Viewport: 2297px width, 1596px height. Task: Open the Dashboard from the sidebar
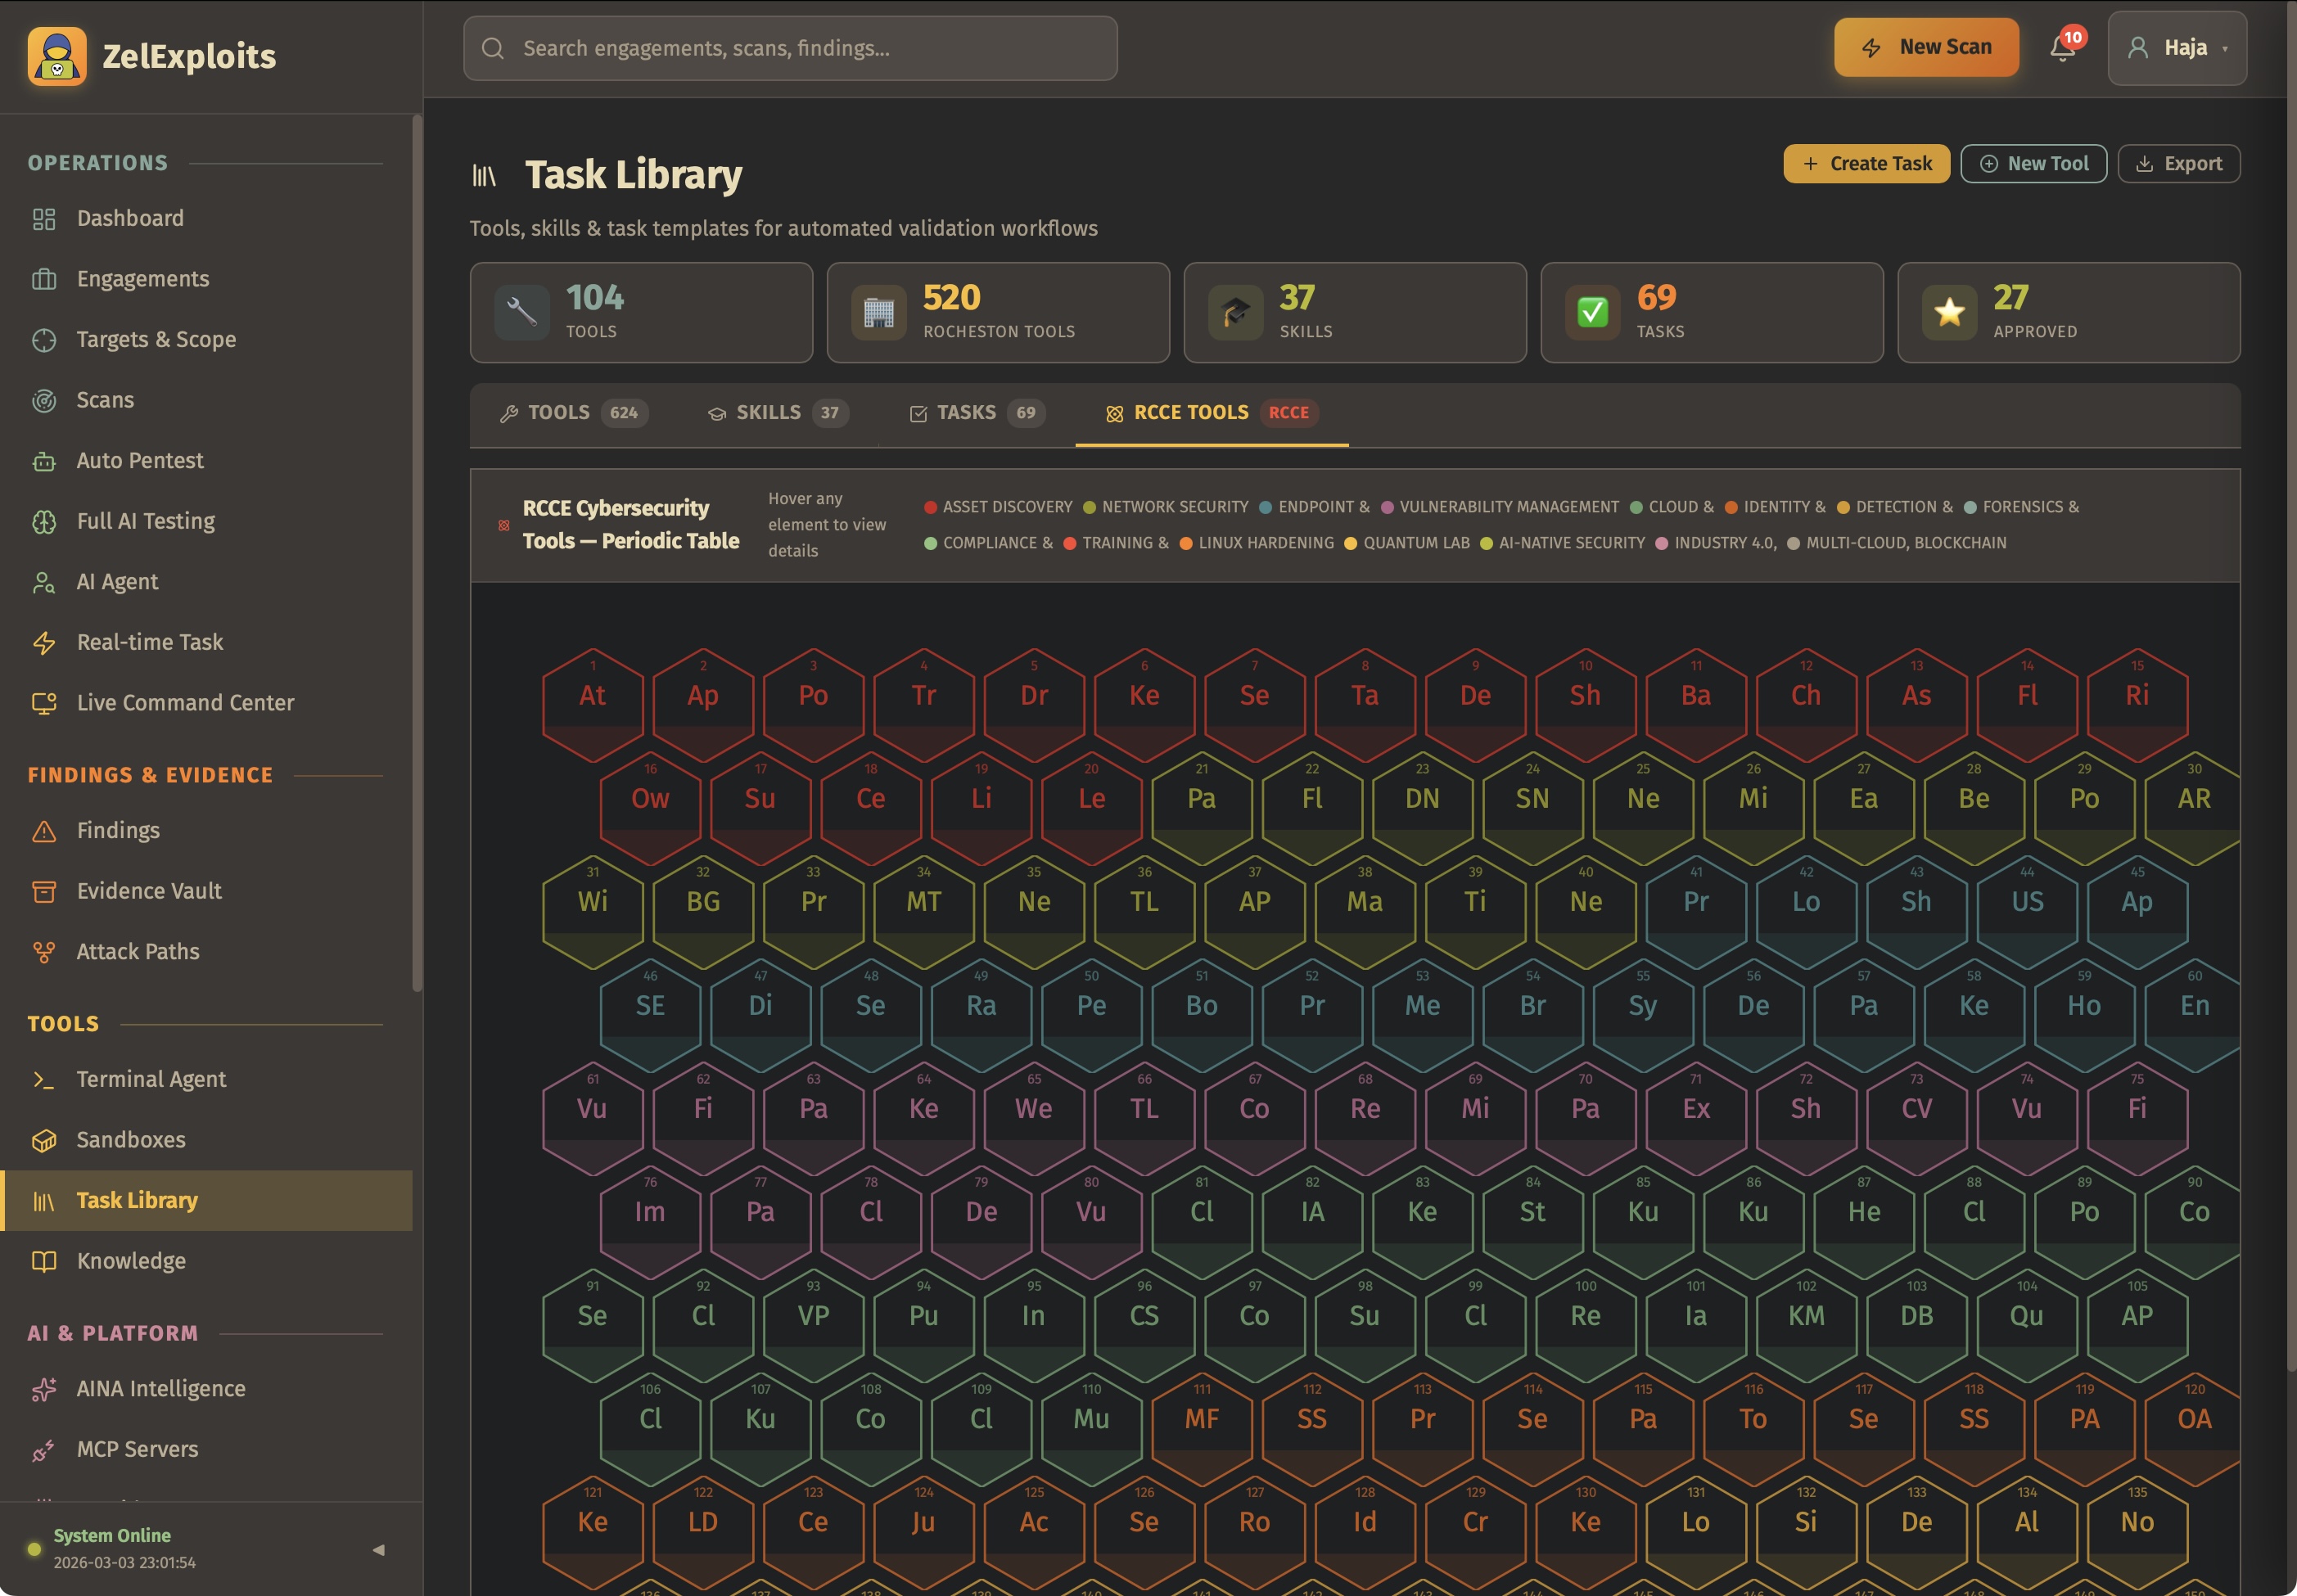(x=129, y=218)
